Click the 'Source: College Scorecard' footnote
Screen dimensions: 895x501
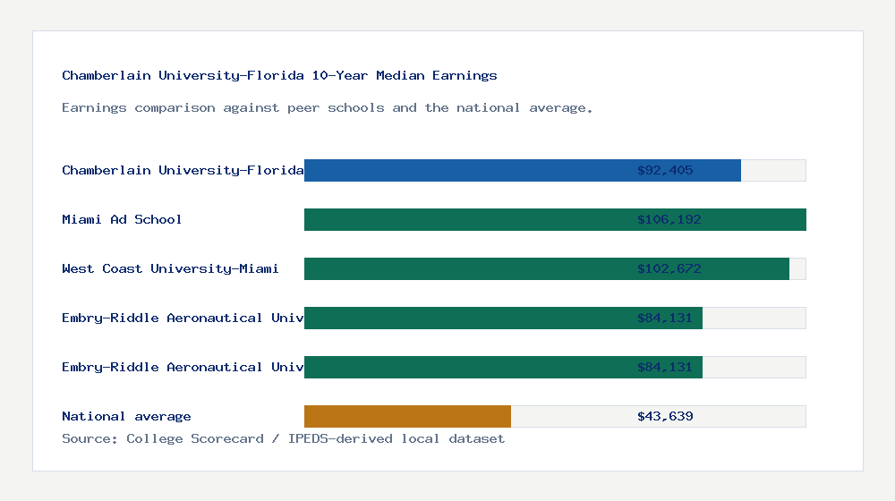(x=283, y=438)
